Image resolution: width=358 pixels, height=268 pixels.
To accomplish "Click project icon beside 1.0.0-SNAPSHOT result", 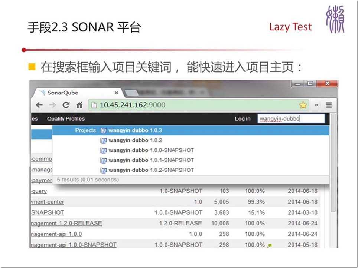I will pyautogui.click(x=104, y=150).
